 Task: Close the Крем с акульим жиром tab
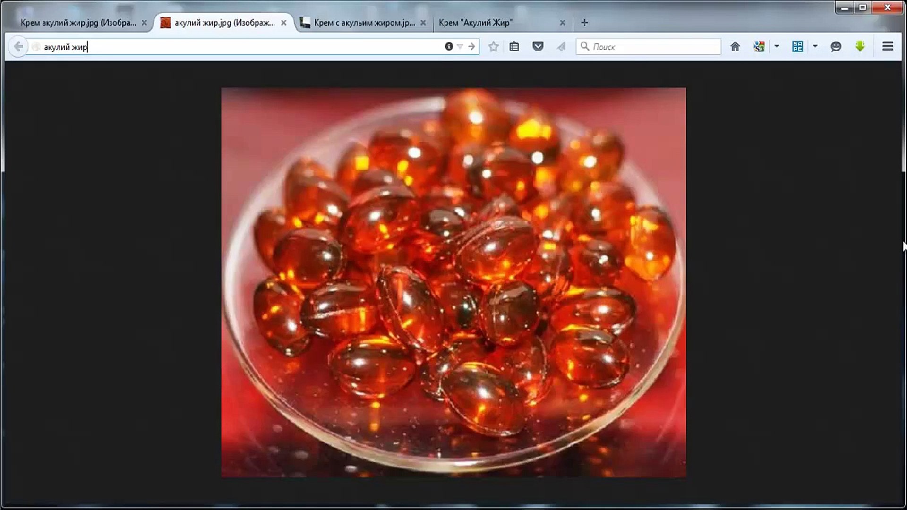tap(423, 23)
